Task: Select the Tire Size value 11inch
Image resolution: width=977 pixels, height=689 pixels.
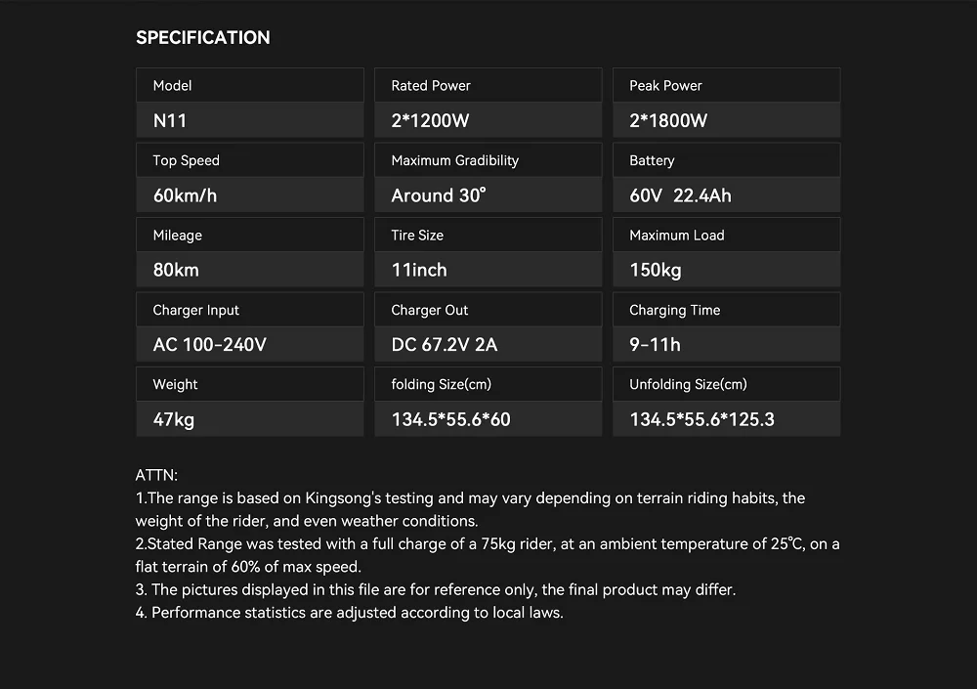Action: tap(419, 270)
